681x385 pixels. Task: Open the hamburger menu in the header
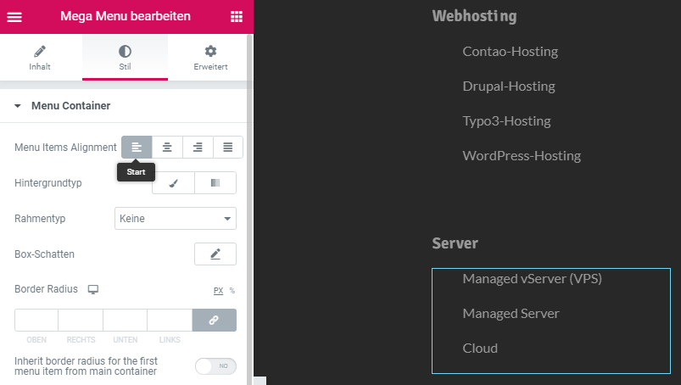14,16
